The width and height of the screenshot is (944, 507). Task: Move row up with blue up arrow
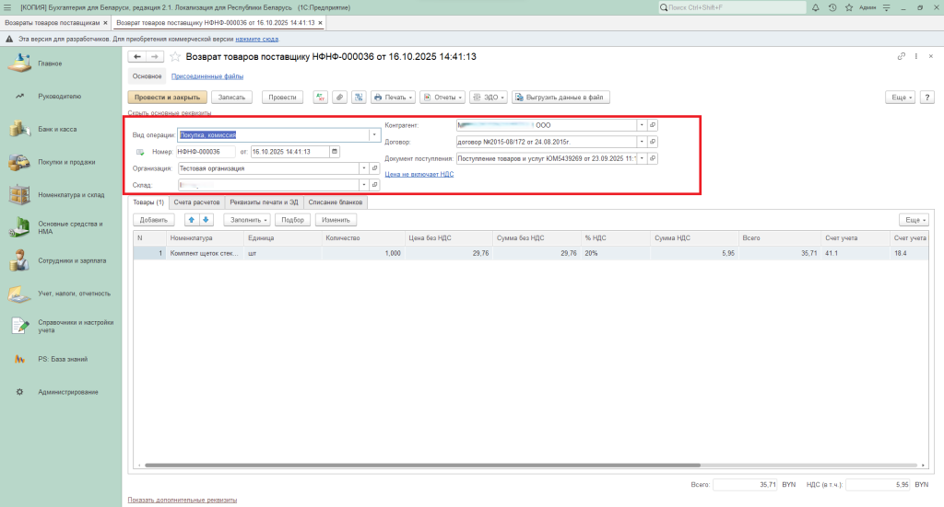click(192, 220)
